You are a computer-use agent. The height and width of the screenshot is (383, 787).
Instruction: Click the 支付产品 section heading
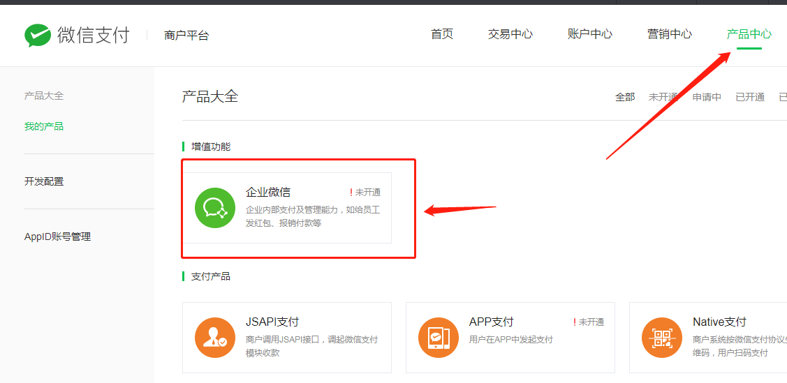[211, 276]
